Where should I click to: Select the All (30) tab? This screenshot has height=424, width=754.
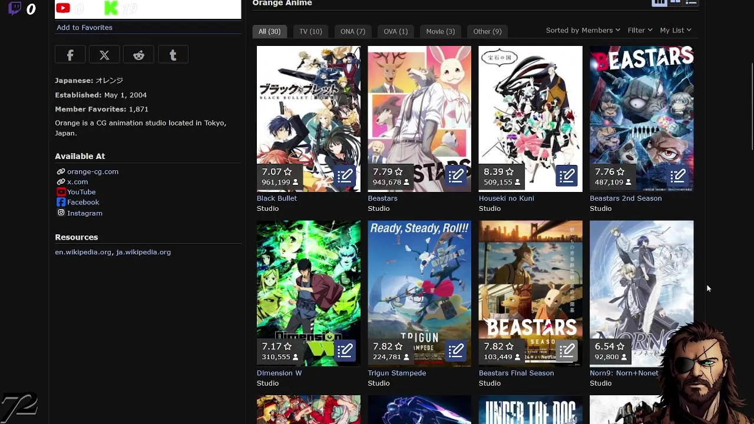tap(269, 31)
